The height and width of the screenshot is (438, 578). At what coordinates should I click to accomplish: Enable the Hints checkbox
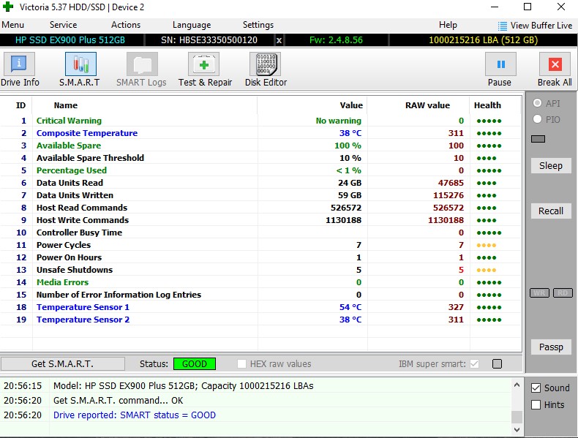click(536, 405)
